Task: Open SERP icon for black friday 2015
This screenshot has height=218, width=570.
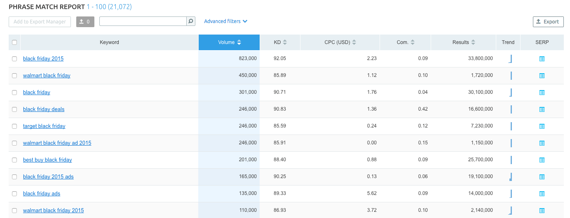Action: (x=542, y=59)
